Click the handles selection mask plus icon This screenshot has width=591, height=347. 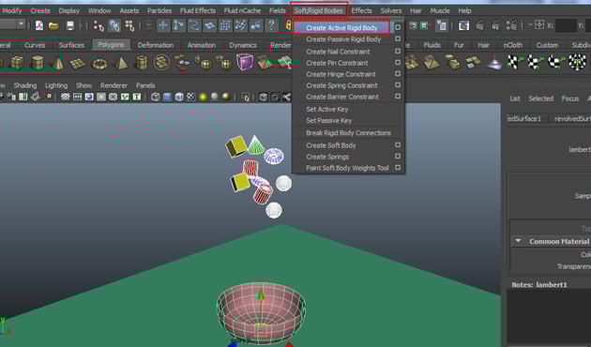pyautogui.click(x=163, y=25)
